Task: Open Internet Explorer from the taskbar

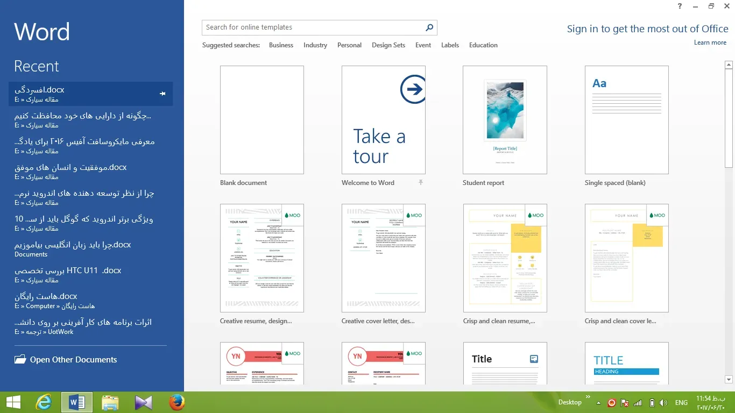Action: pos(45,402)
